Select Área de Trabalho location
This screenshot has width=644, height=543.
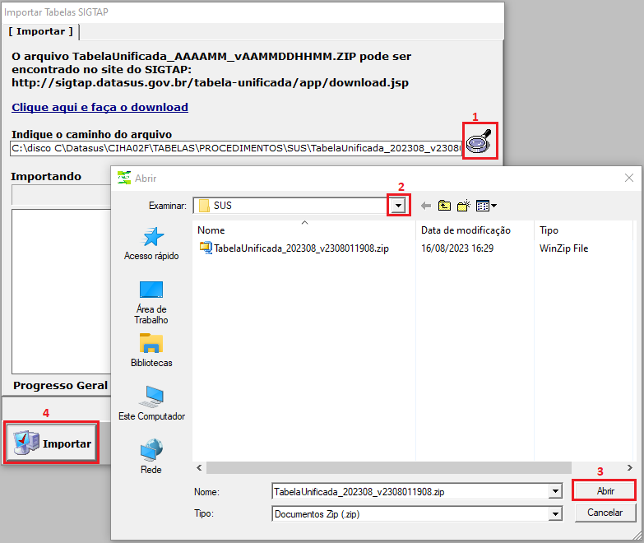tap(151, 302)
